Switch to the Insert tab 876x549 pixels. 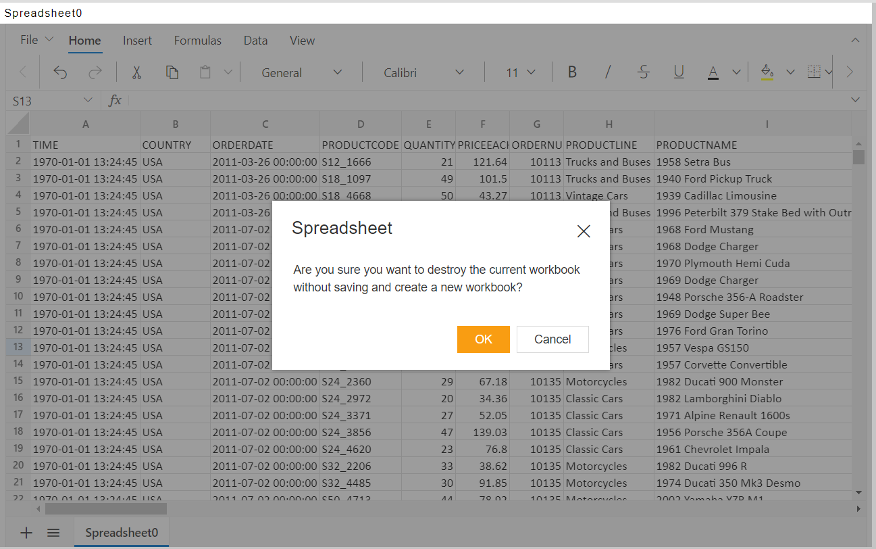coord(137,41)
